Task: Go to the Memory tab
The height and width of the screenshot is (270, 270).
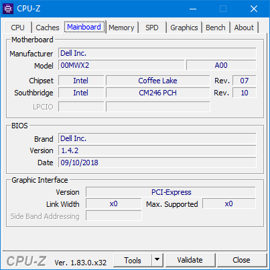Action: (x=121, y=28)
